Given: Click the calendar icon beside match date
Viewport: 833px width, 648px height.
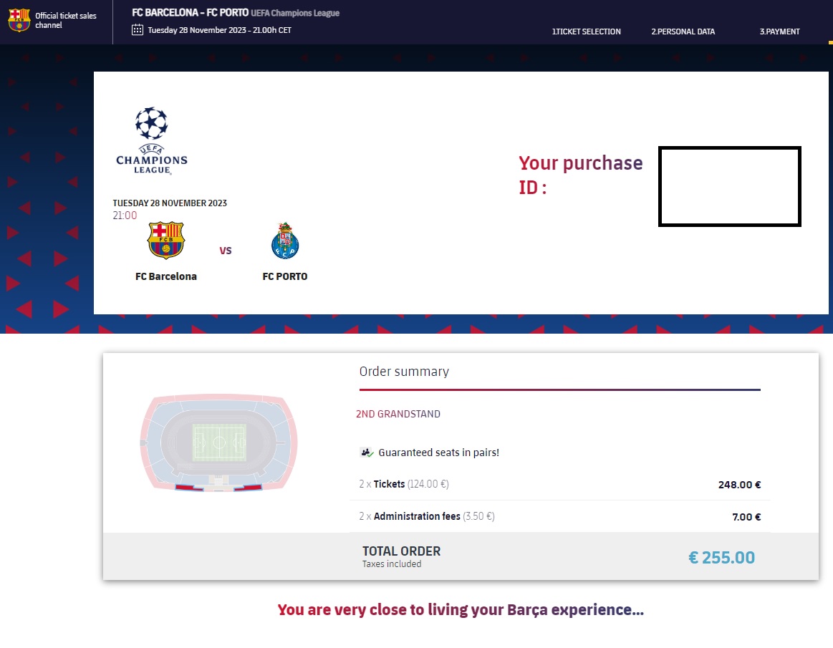Looking at the screenshot, I should click(137, 30).
